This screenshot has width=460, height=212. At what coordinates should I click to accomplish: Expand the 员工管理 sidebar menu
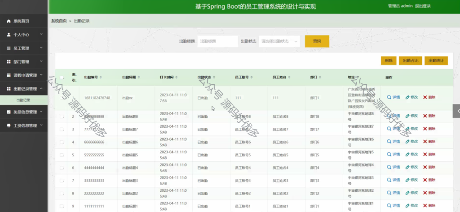coord(24,48)
